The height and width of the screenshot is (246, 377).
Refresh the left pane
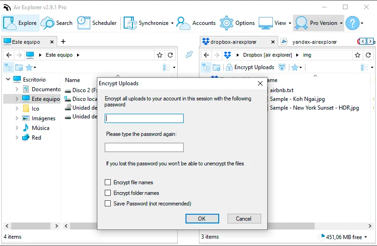point(170,55)
